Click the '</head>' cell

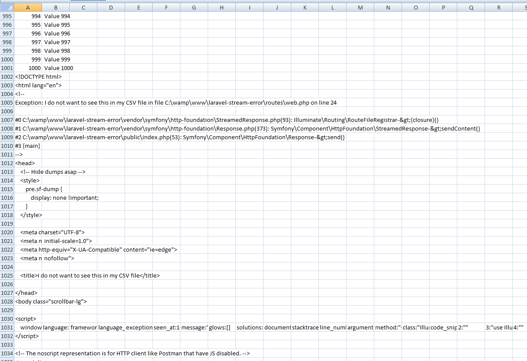click(28, 293)
